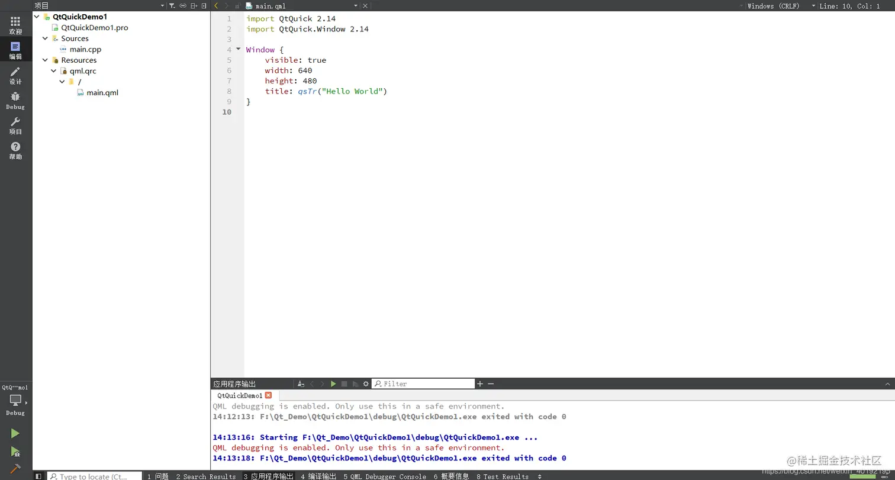
Task: Switch to Debug mode in the sidebar
Action: pos(15,100)
